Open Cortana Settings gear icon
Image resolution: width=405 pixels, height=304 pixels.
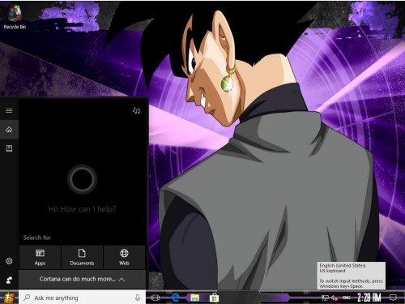click(x=9, y=261)
